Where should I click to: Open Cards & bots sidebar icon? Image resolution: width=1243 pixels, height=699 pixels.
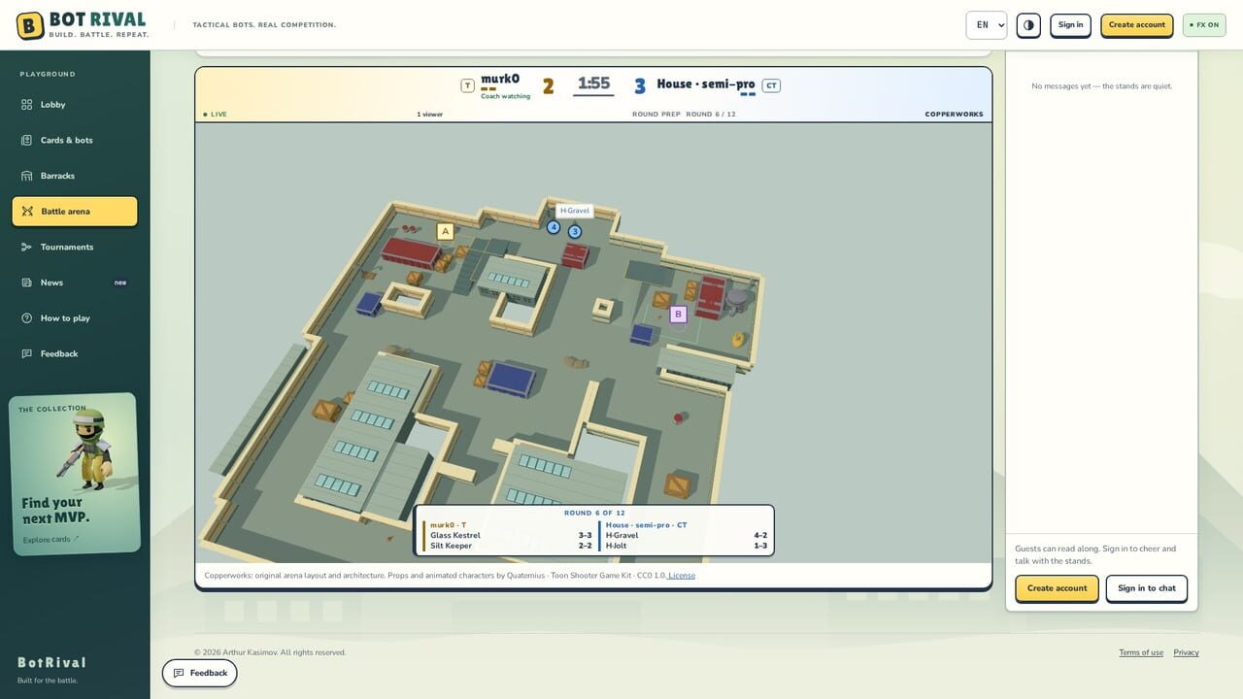point(27,140)
